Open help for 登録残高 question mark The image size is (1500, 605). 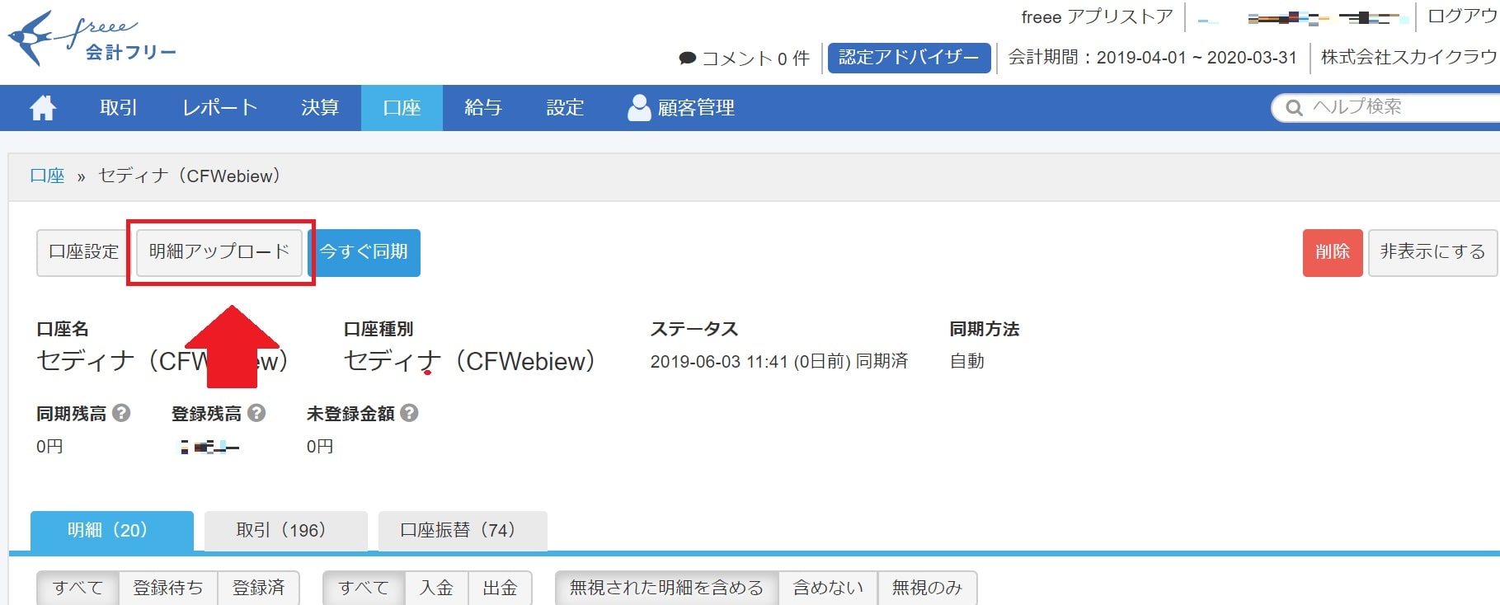pyautogui.click(x=256, y=413)
